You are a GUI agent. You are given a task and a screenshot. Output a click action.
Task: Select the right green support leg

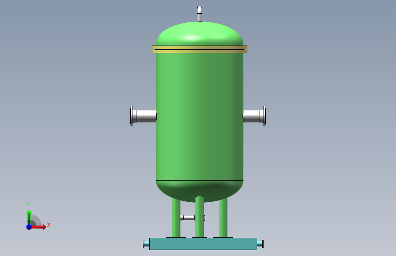click(x=223, y=218)
